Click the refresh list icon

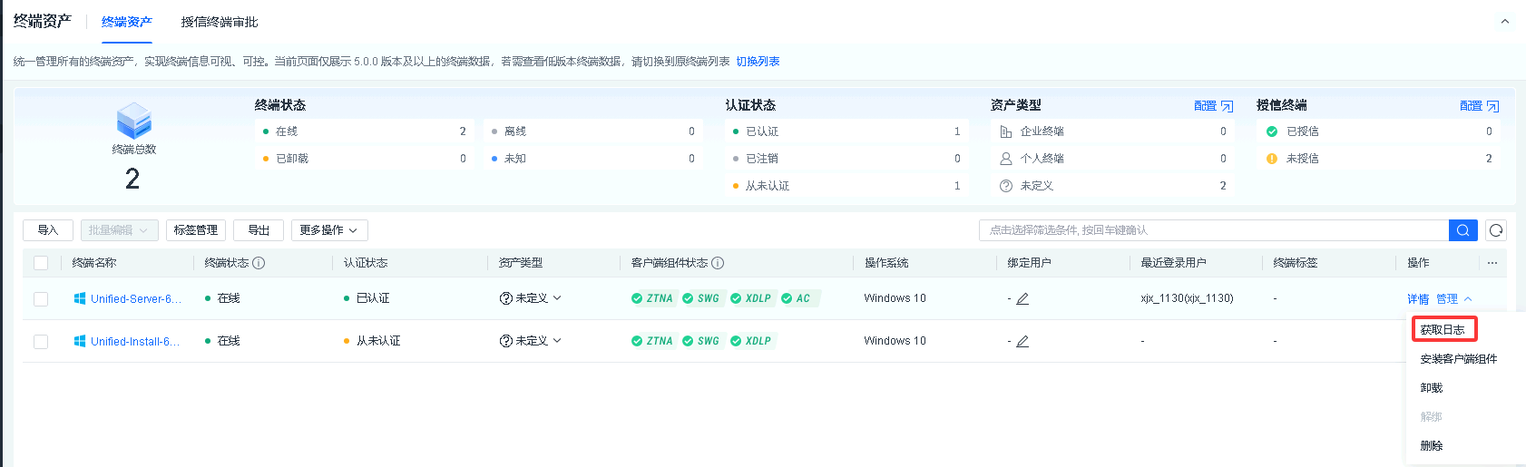click(x=1496, y=230)
